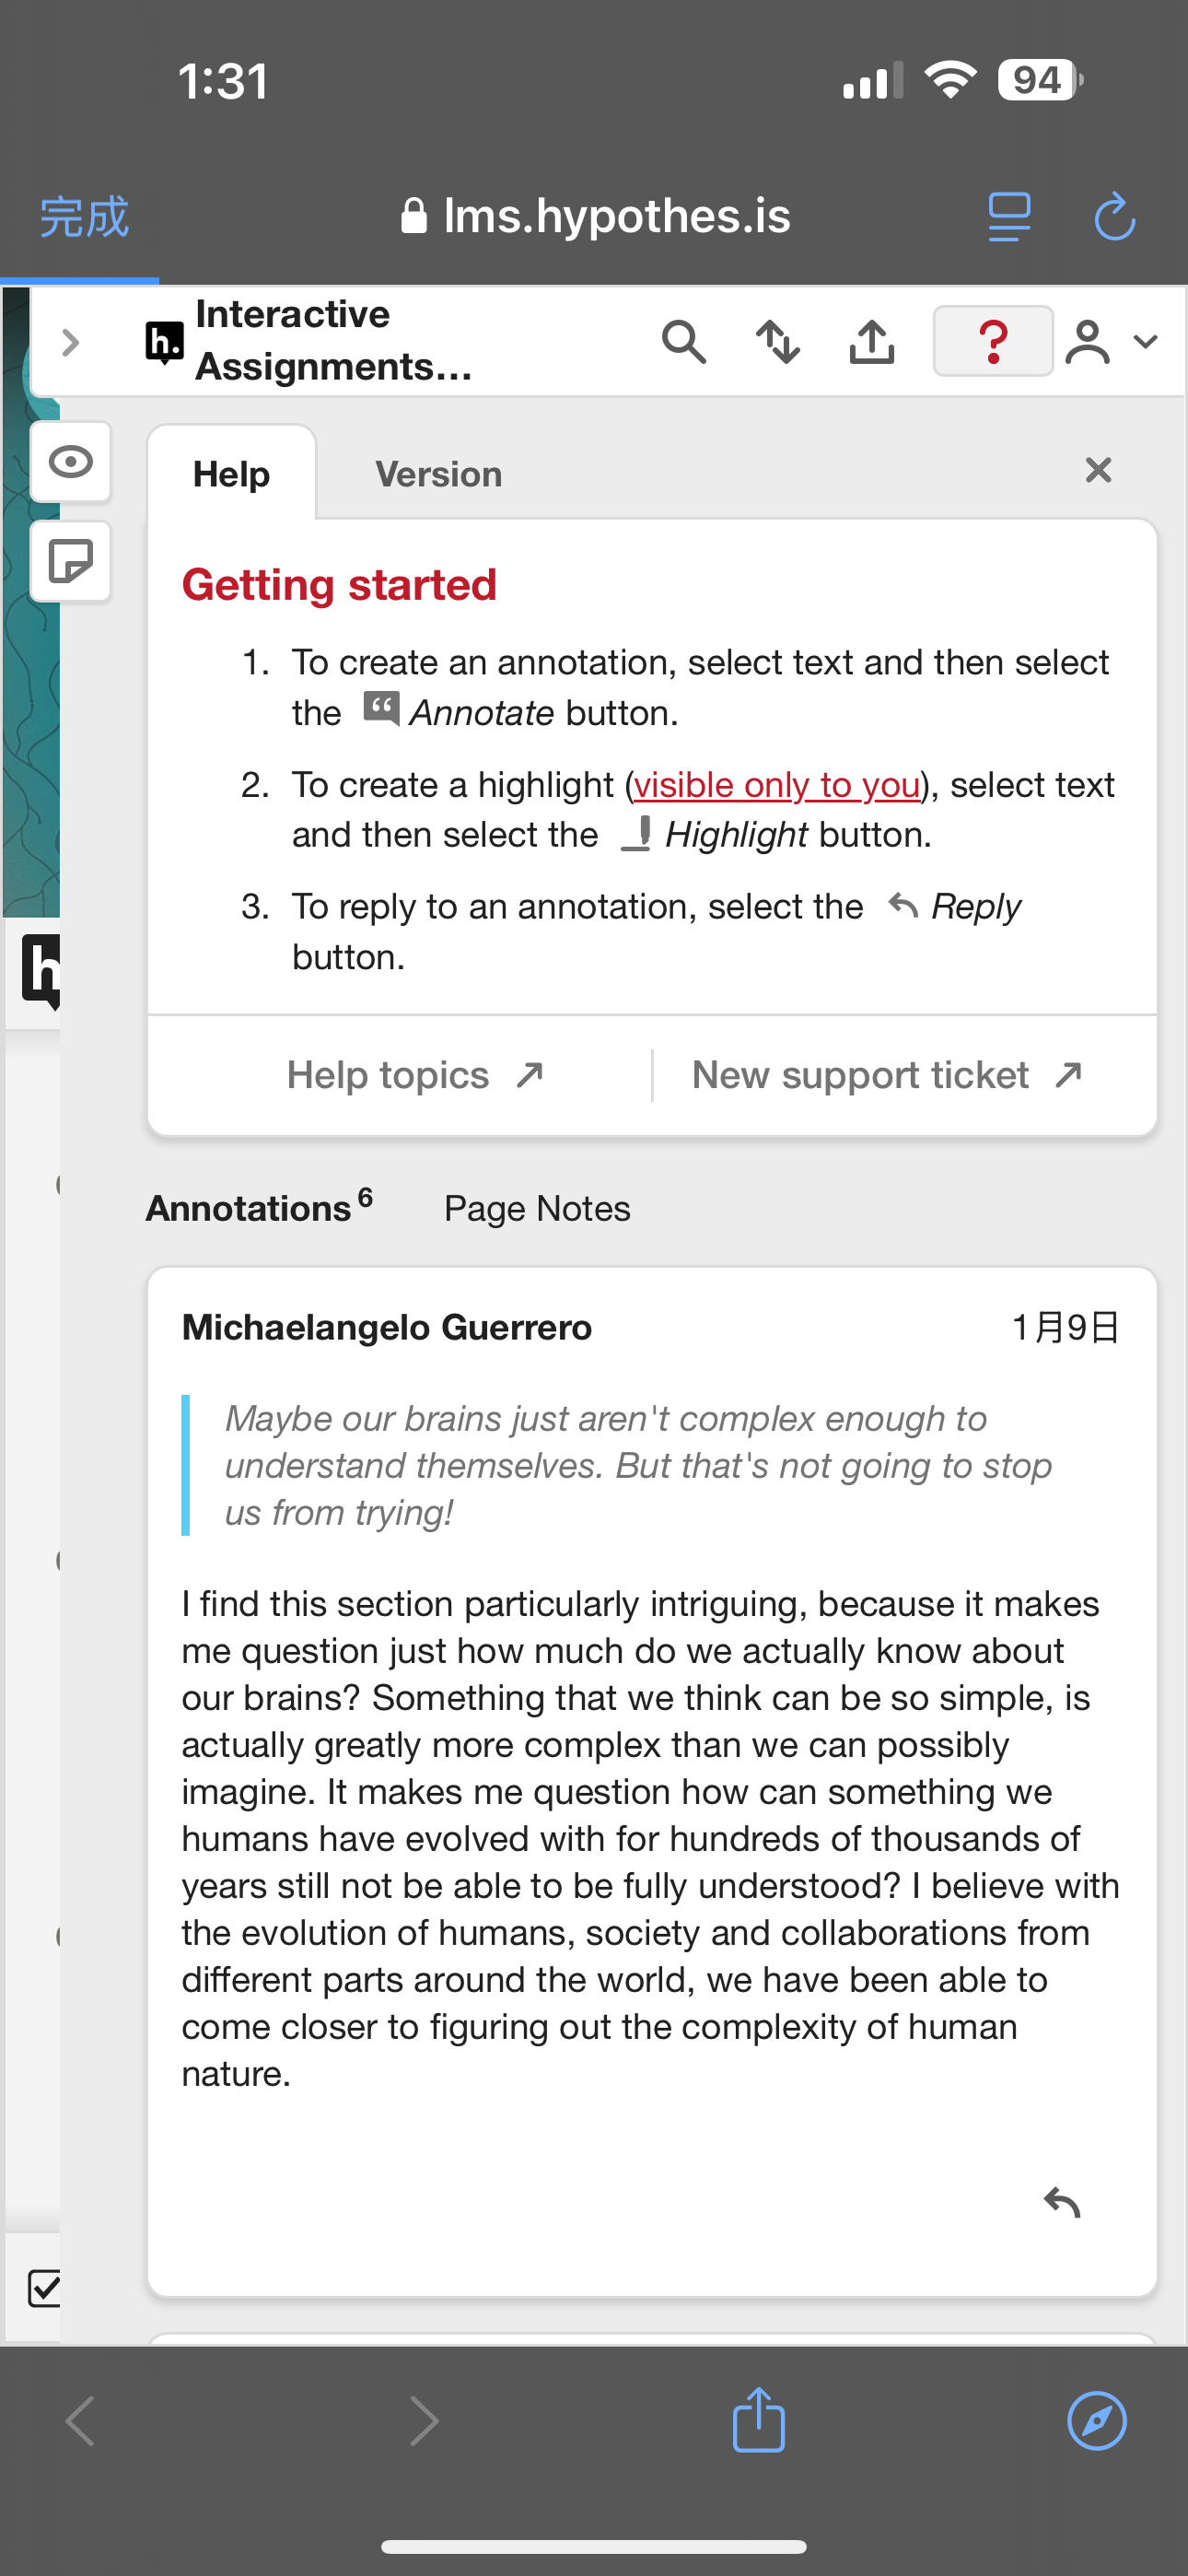This screenshot has width=1188, height=2576.
Task: Tap the checkbox at bottom left edge
Action: coord(43,2288)
